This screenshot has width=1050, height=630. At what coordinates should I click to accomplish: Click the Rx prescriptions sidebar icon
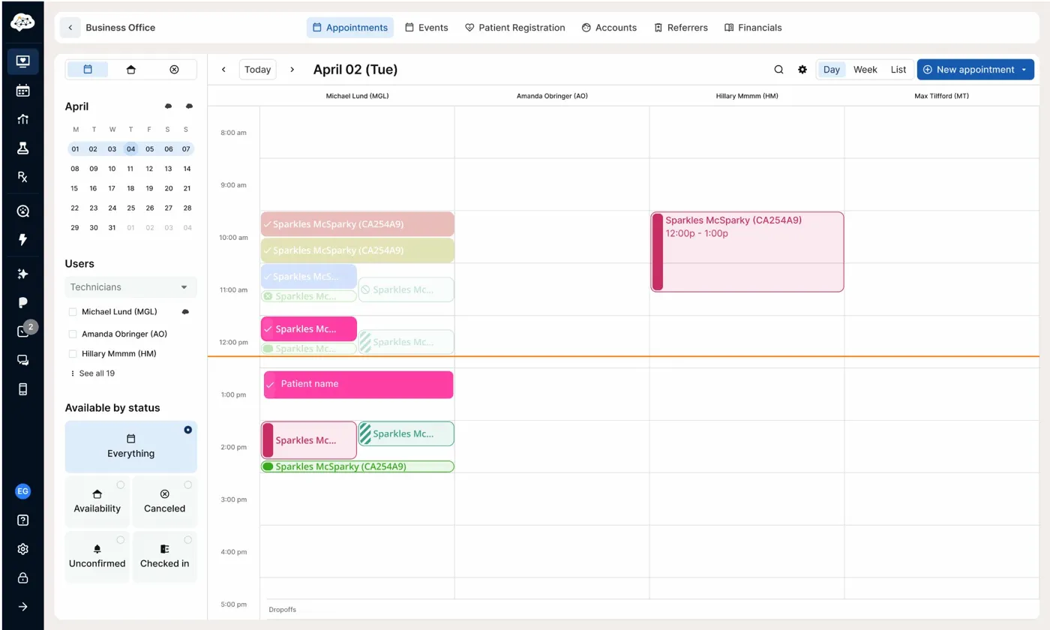coord(22,177)
